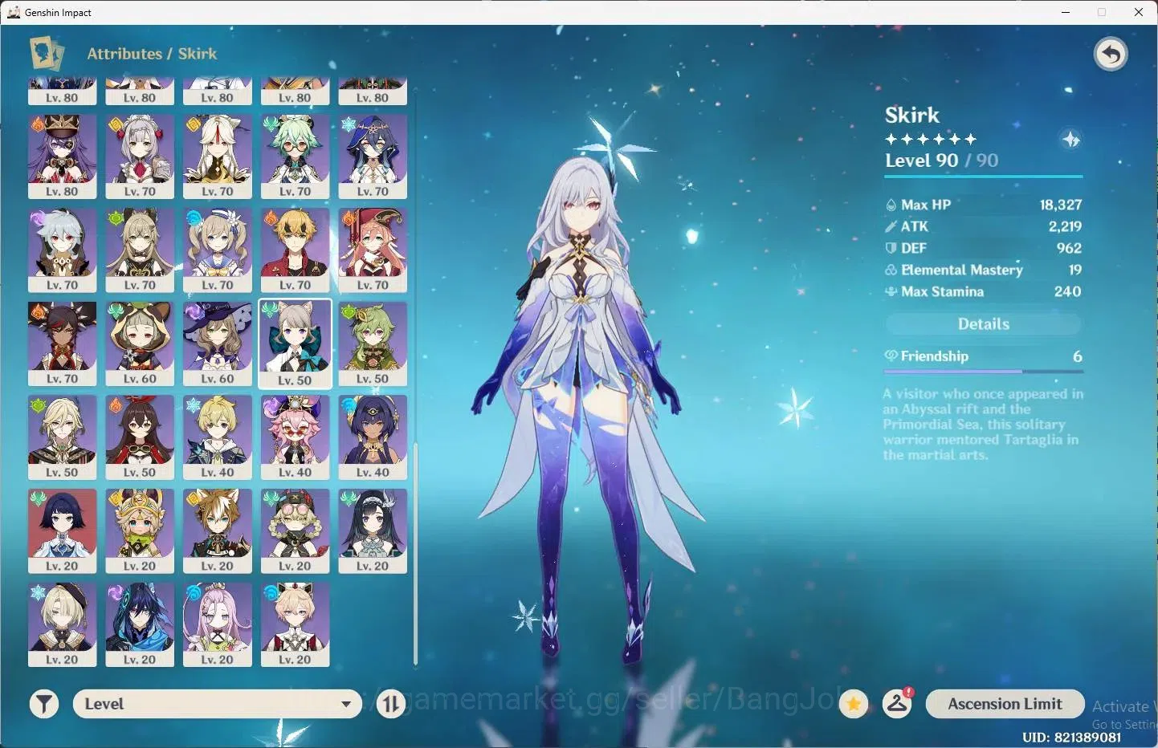Screen dimensions: 1158x748
Task: Select Kirara's Lv. 70 portrait
Action: coord(140,250)
